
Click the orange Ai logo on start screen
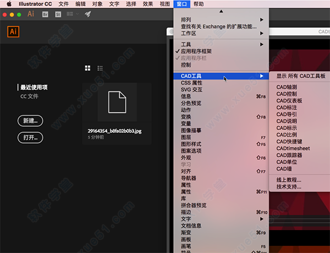click(x=14, y=31)
